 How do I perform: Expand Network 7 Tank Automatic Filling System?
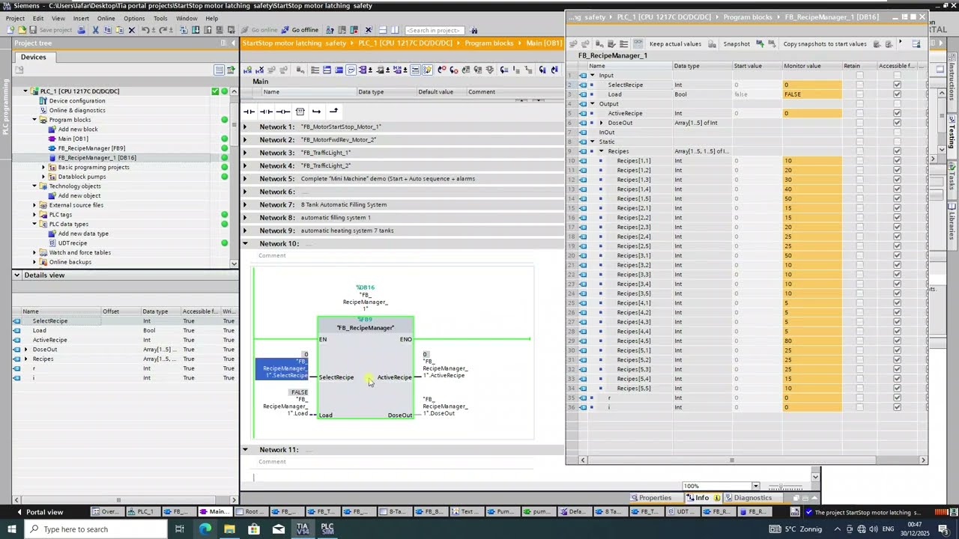pyautogui.click(x=245, y=204)
